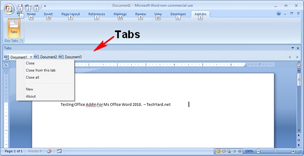Close the Tabs pane
Viewport: 304px width, 156px height.
298,48
